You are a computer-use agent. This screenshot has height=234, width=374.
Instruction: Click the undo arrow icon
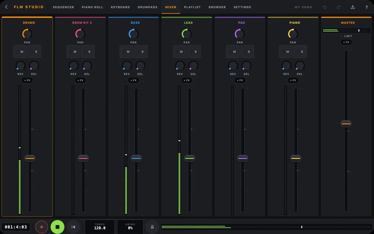pos(325,7)
